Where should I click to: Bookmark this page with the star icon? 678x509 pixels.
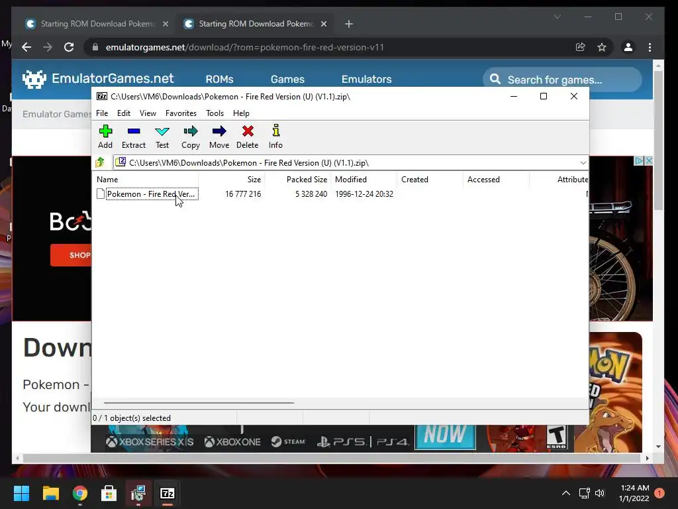(x=601, y=47)
